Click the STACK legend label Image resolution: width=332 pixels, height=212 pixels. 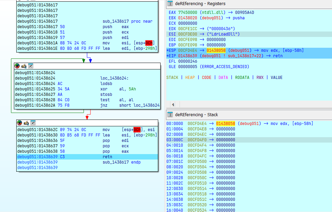172,78
